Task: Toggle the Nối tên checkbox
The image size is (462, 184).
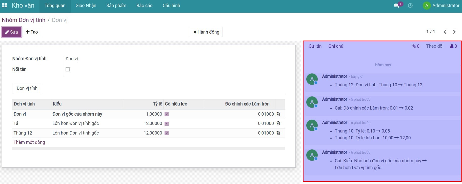Action: (68, 69)
